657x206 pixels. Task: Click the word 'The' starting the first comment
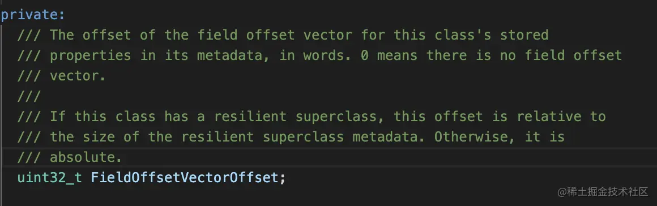pos(62,35)
